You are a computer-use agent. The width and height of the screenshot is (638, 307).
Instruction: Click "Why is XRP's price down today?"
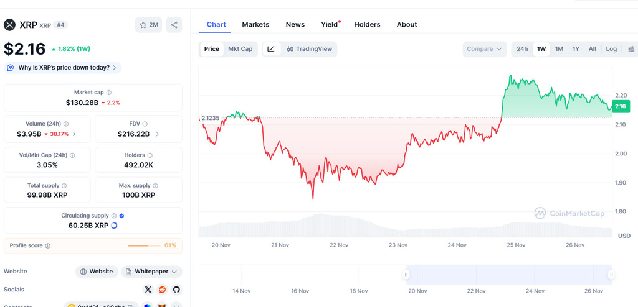click(64, 68)
